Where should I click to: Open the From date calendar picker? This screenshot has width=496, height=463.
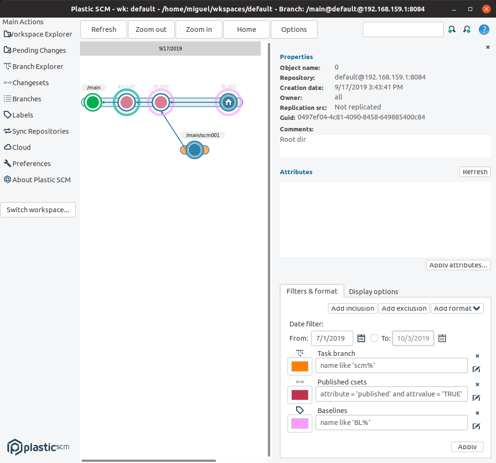click(x=361, y=338)
